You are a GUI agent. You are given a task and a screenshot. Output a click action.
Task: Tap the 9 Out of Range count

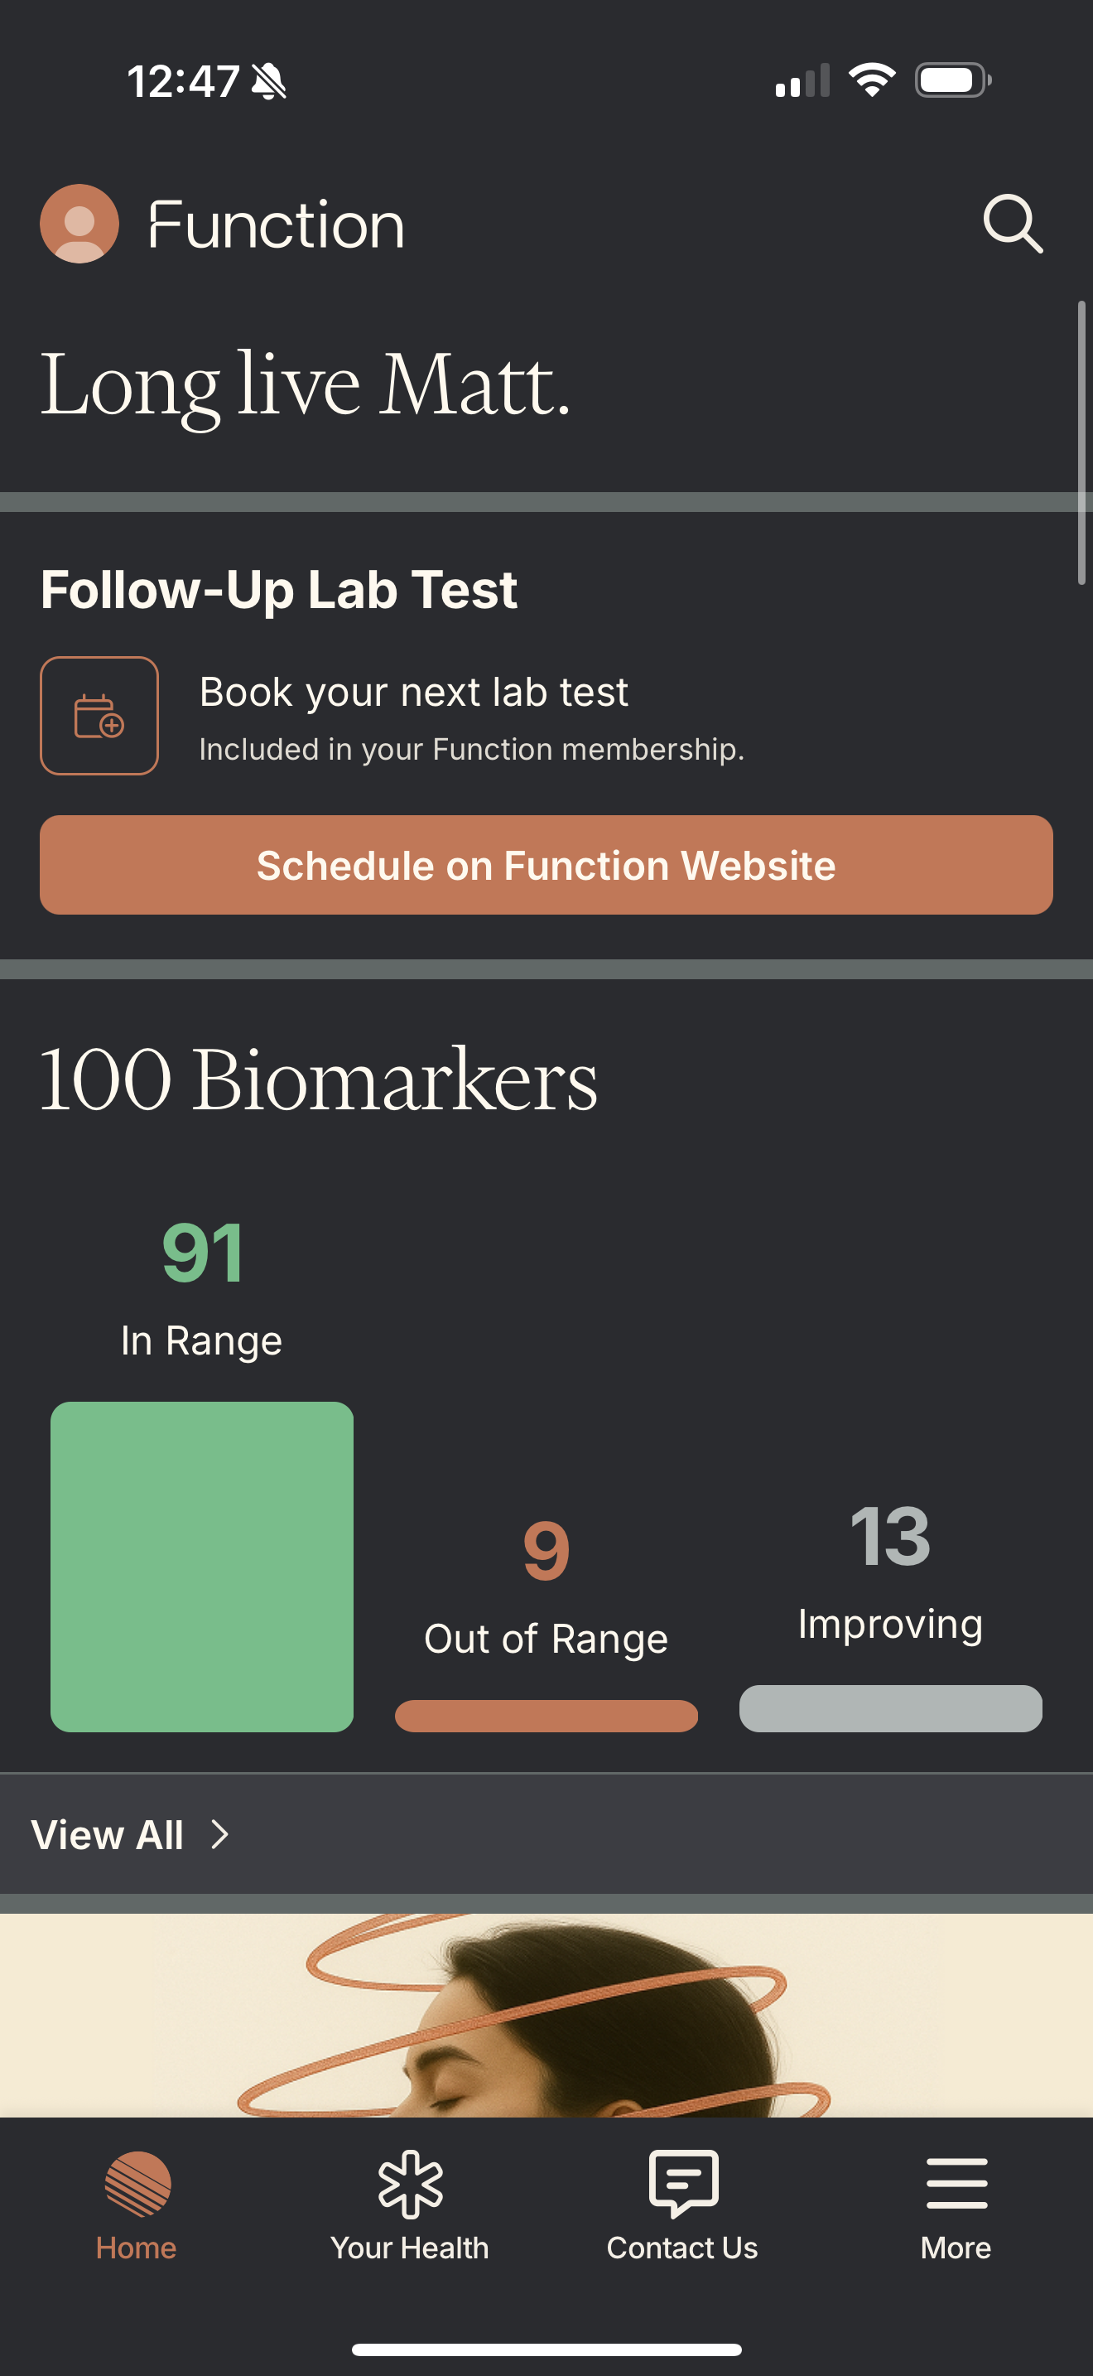click(546, 1551)
